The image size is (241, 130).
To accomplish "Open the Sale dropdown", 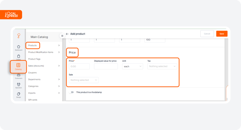I will 83,80.
